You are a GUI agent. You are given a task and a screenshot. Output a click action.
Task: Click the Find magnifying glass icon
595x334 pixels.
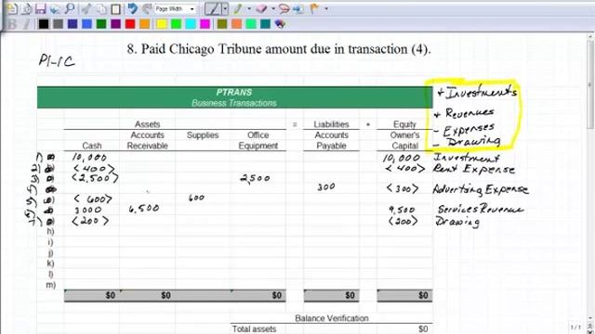pyautogui.click(x=70, y=8)
